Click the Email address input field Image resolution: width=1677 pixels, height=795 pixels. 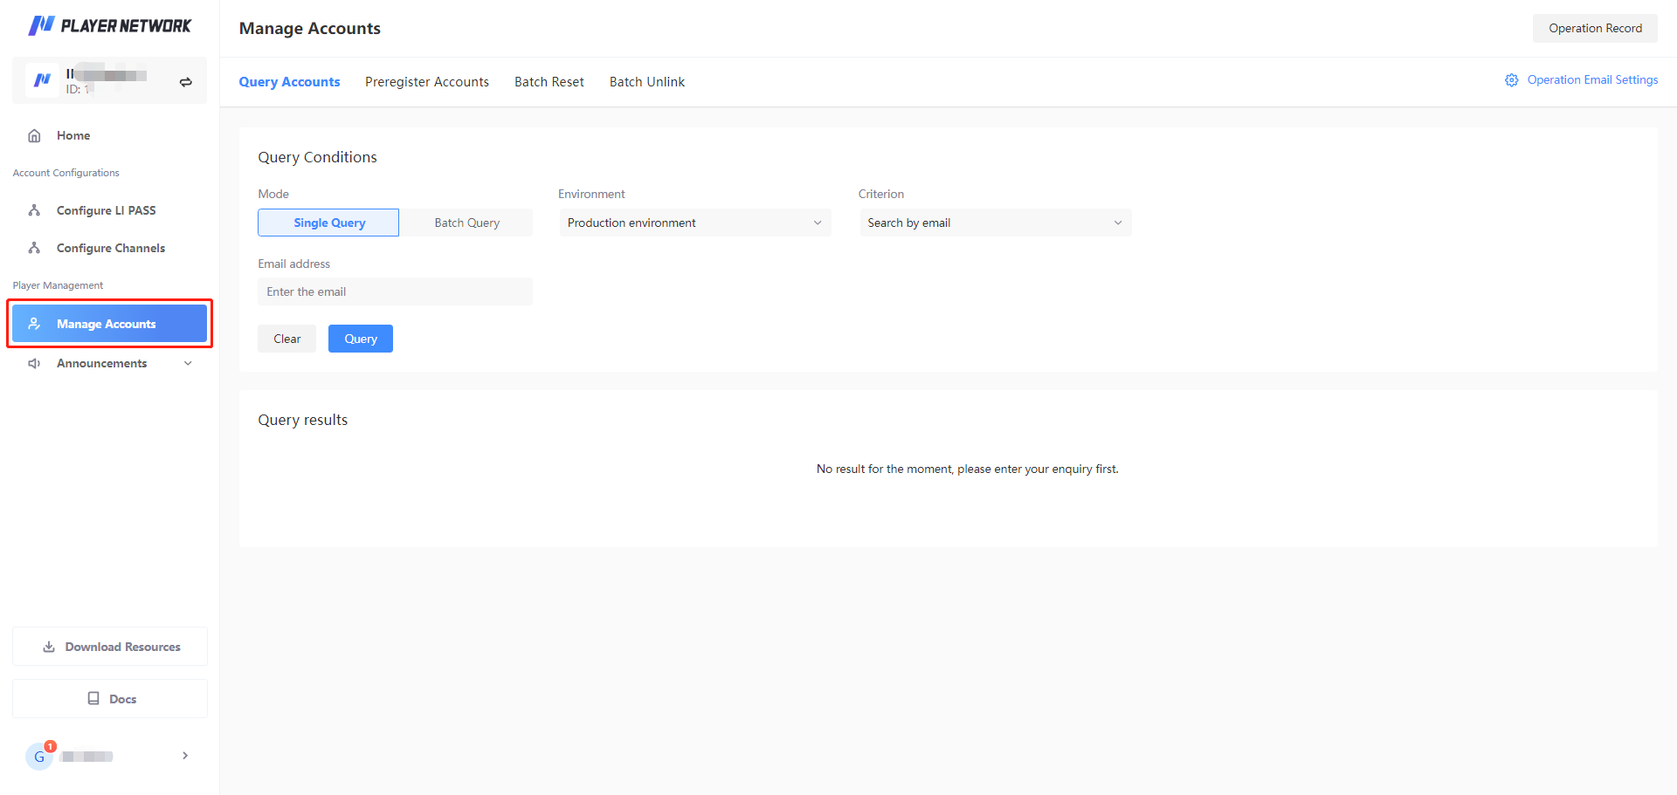[395, 291]
